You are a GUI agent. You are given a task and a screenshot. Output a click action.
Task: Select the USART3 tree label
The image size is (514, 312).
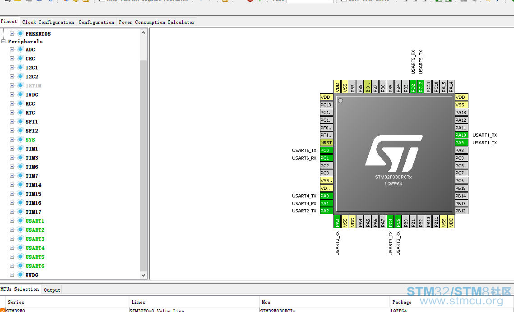[35, 239]
